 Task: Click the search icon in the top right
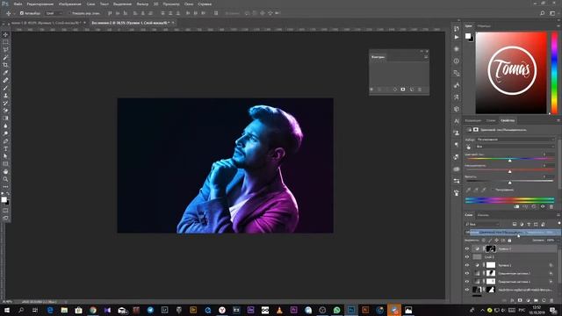(x=543, y=13)
